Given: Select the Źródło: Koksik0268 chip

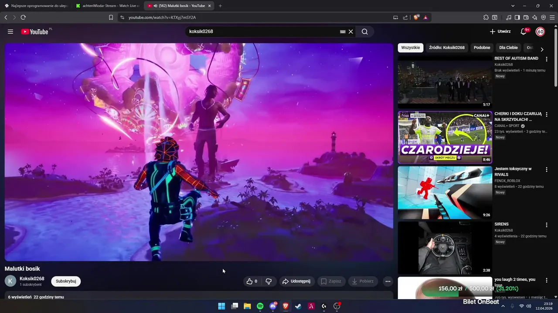Looking at the screenshot, I should coord(447,48).
